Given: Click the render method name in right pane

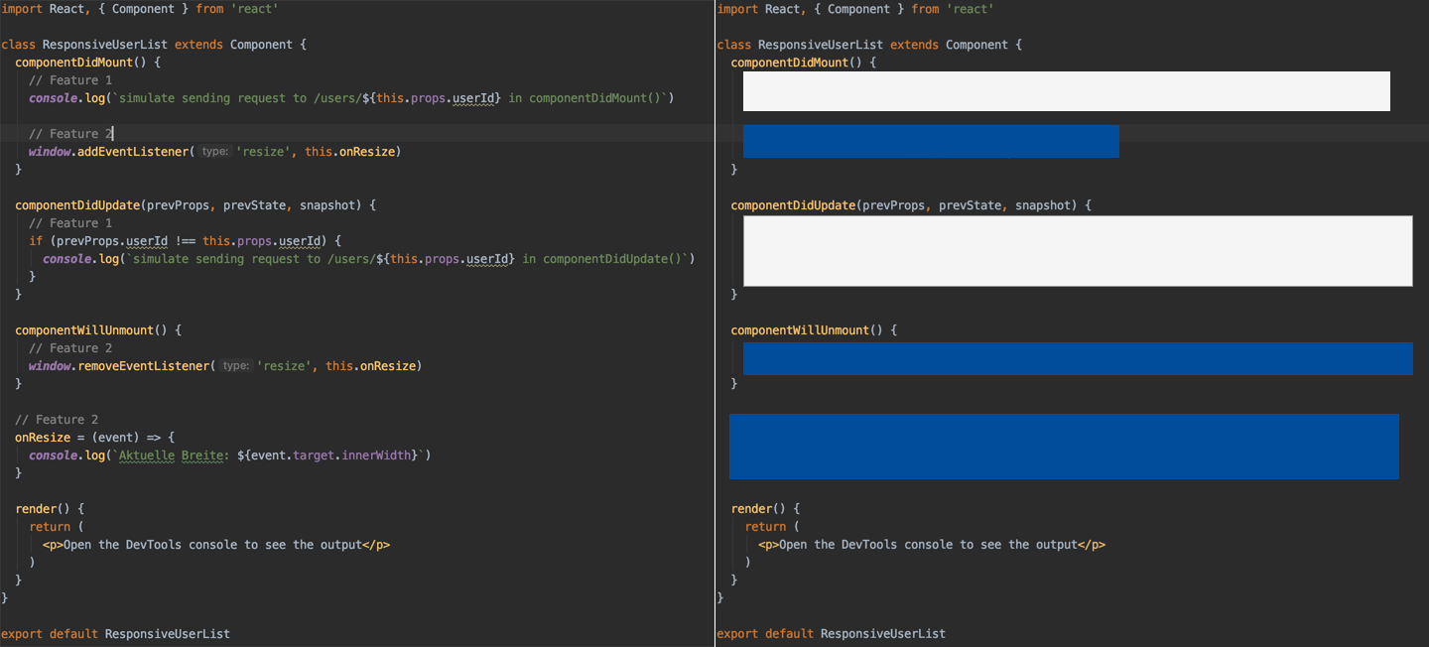Looking at the screenshot, I should tap(751, 509).
